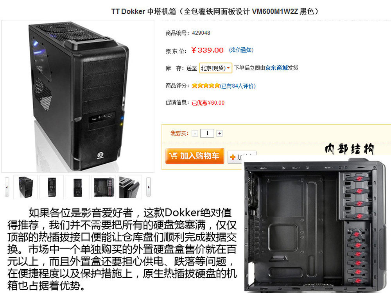The width and height of the screenshot is (391, 293).
Task: Decrease quantity with the minus button
Action: (x=195, y=134)
